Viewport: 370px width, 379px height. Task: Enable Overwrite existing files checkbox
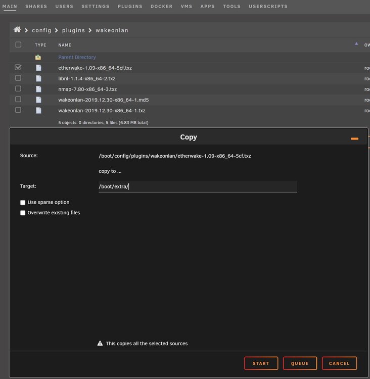click(23, 213)
